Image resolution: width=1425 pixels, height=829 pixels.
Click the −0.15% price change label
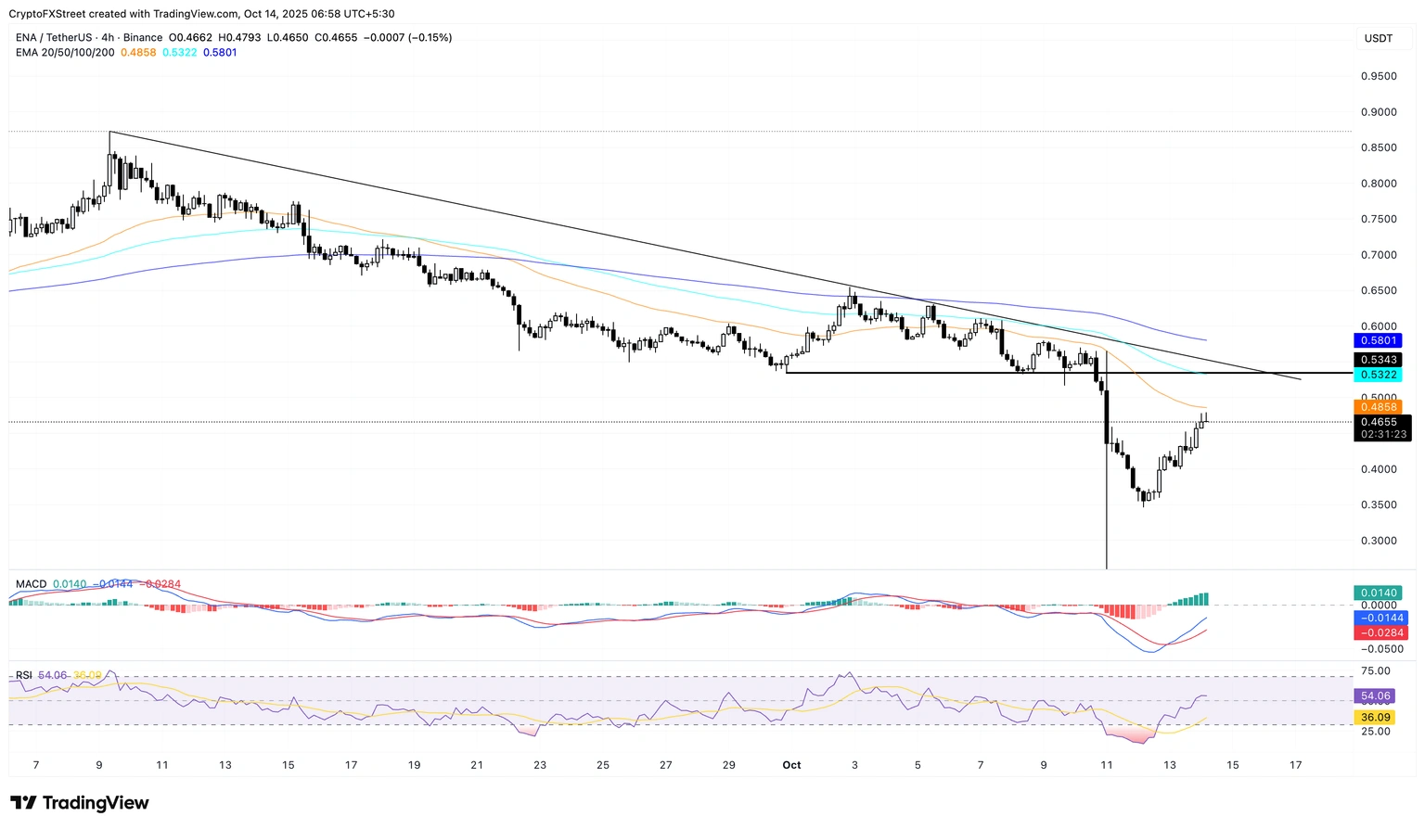[430, 37]
